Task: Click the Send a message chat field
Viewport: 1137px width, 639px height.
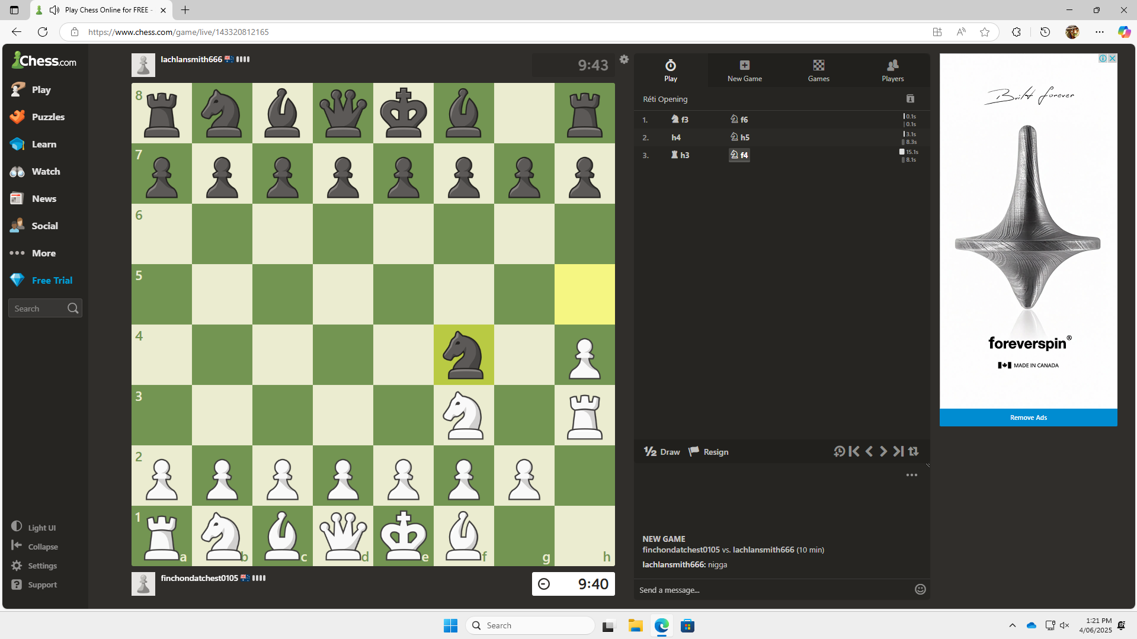Action: pyautogui.click(x=770, y=590)
